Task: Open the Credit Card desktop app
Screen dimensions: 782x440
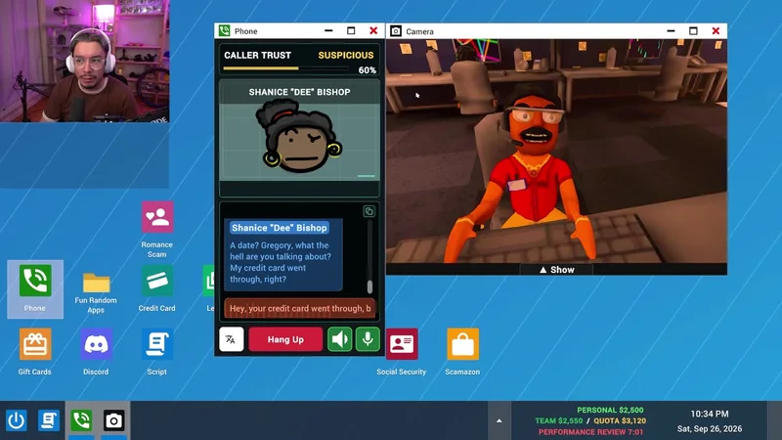Action: coord(157,288)
